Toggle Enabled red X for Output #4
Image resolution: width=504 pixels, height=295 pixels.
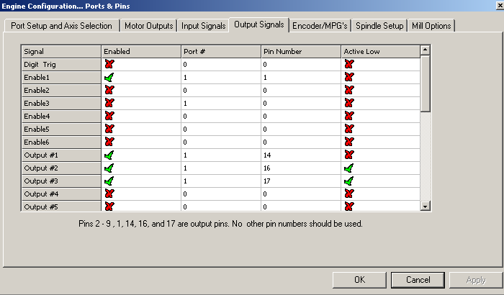pyautogui.click(x=109, y=194)
